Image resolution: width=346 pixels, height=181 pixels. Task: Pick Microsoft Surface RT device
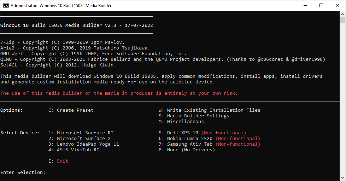point(81,133)
